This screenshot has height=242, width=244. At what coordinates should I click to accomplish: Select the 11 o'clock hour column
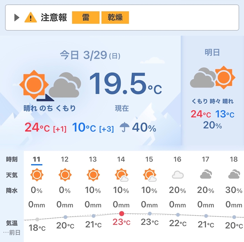tap(37, 159)
